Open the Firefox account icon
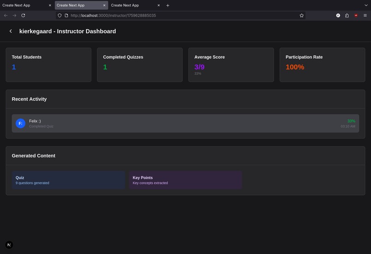Viewport: 371px width, 254px height. 338,15
